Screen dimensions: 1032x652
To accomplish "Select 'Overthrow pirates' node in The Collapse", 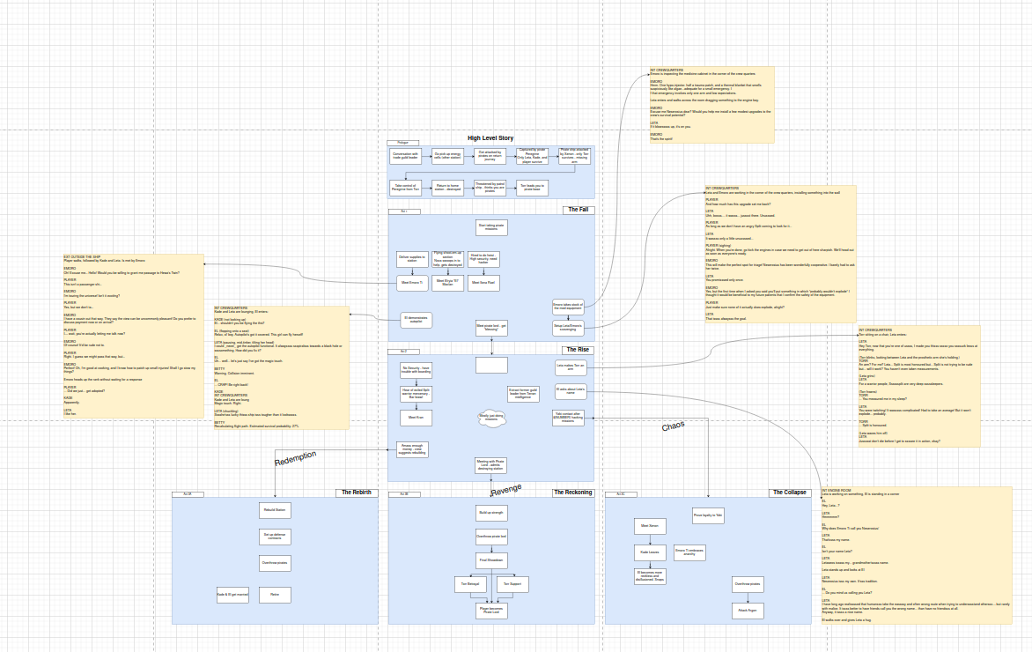I will coord(748,584).
